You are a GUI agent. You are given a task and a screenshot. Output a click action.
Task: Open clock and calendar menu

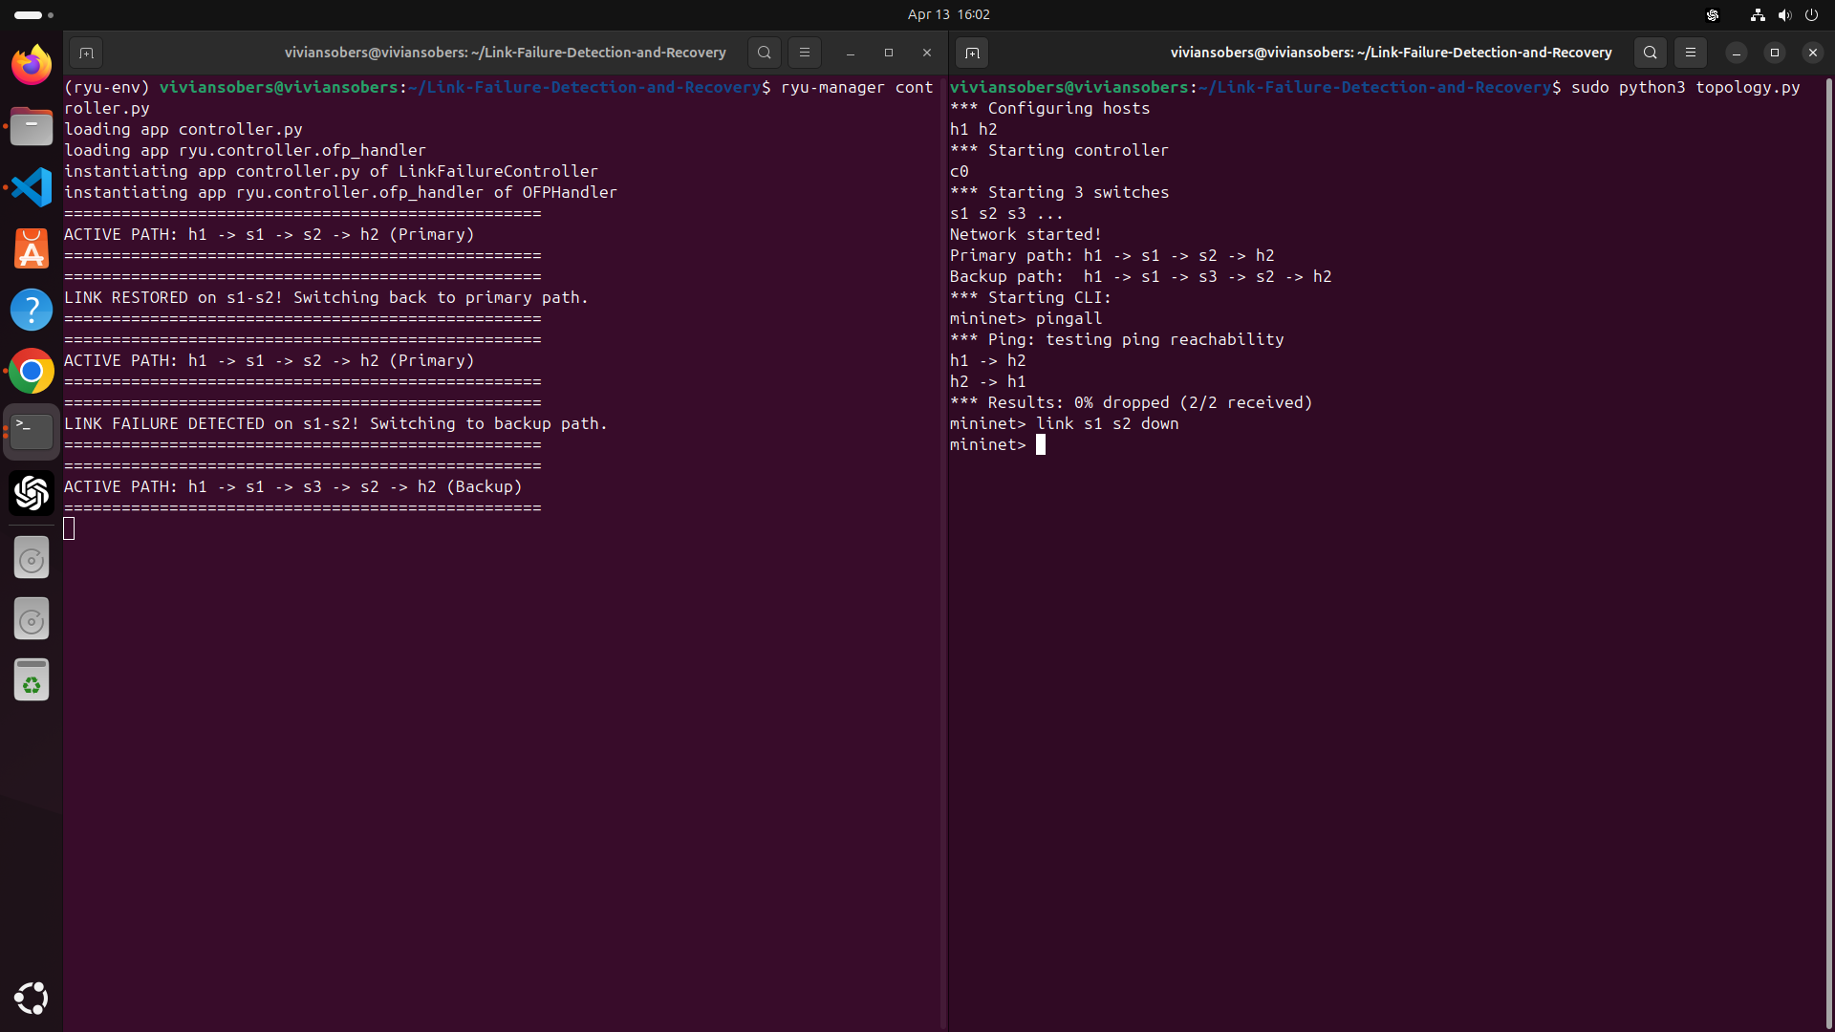[948, 14]
